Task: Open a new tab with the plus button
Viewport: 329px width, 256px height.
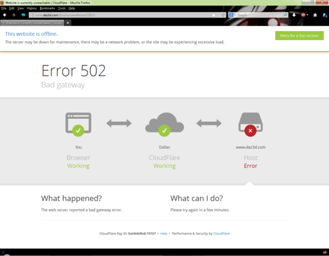Action: click(68, 22)
